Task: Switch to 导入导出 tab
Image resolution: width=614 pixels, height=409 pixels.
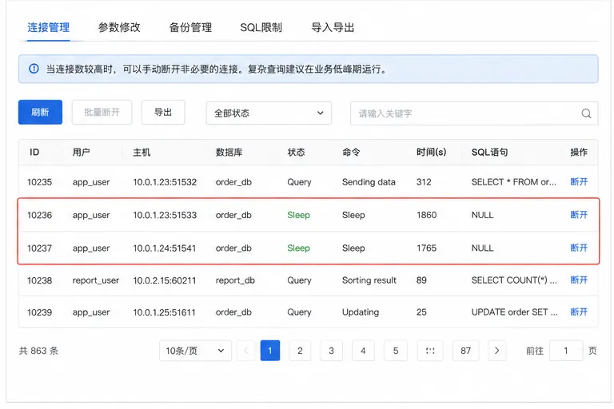Action: (333, 27)
